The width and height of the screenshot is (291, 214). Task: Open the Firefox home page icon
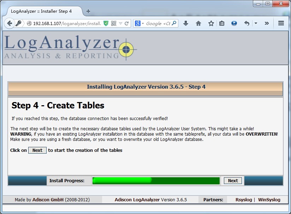tap(198, 23)
